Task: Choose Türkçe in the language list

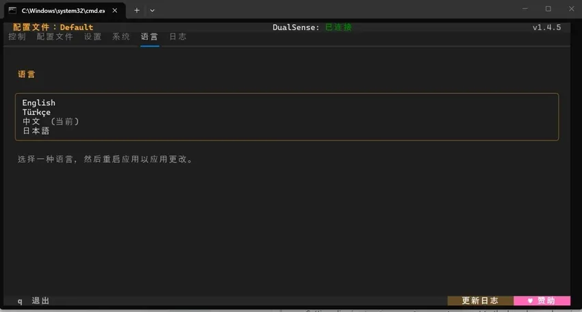Action: point(36,112)
